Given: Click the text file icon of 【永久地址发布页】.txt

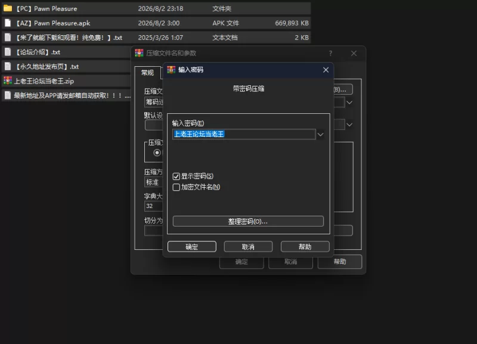Looking at the screenshot, I should (x=8, y=66).
